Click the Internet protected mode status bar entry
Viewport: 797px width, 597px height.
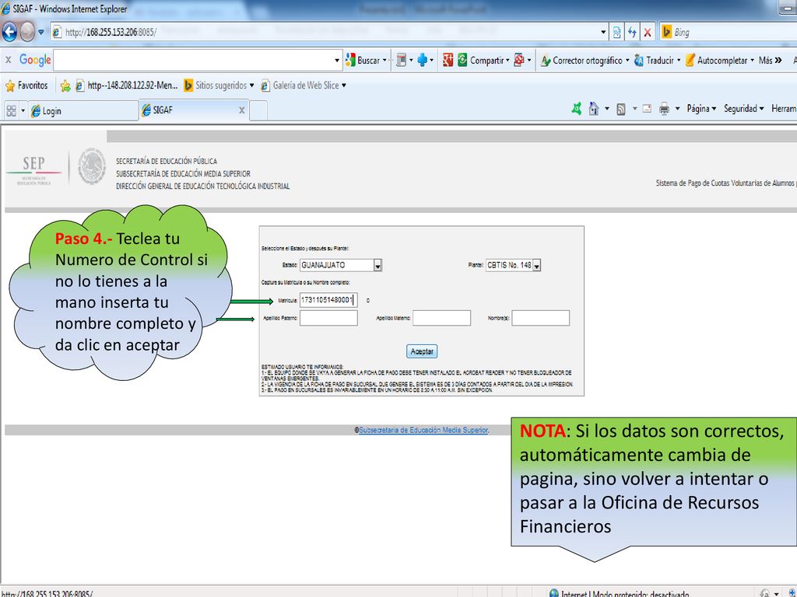619,593
